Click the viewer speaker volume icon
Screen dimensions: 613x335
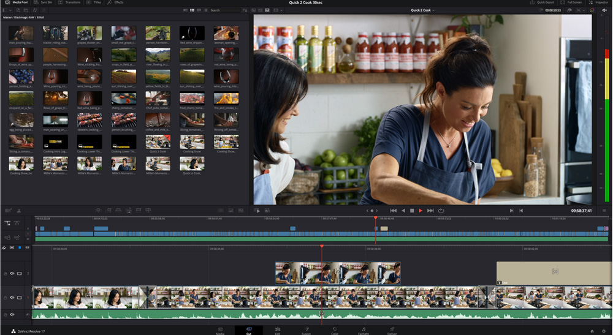605,10
